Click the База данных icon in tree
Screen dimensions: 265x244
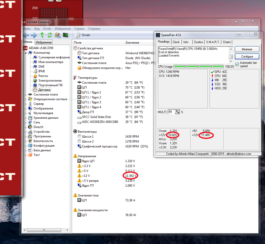(30, 150)
